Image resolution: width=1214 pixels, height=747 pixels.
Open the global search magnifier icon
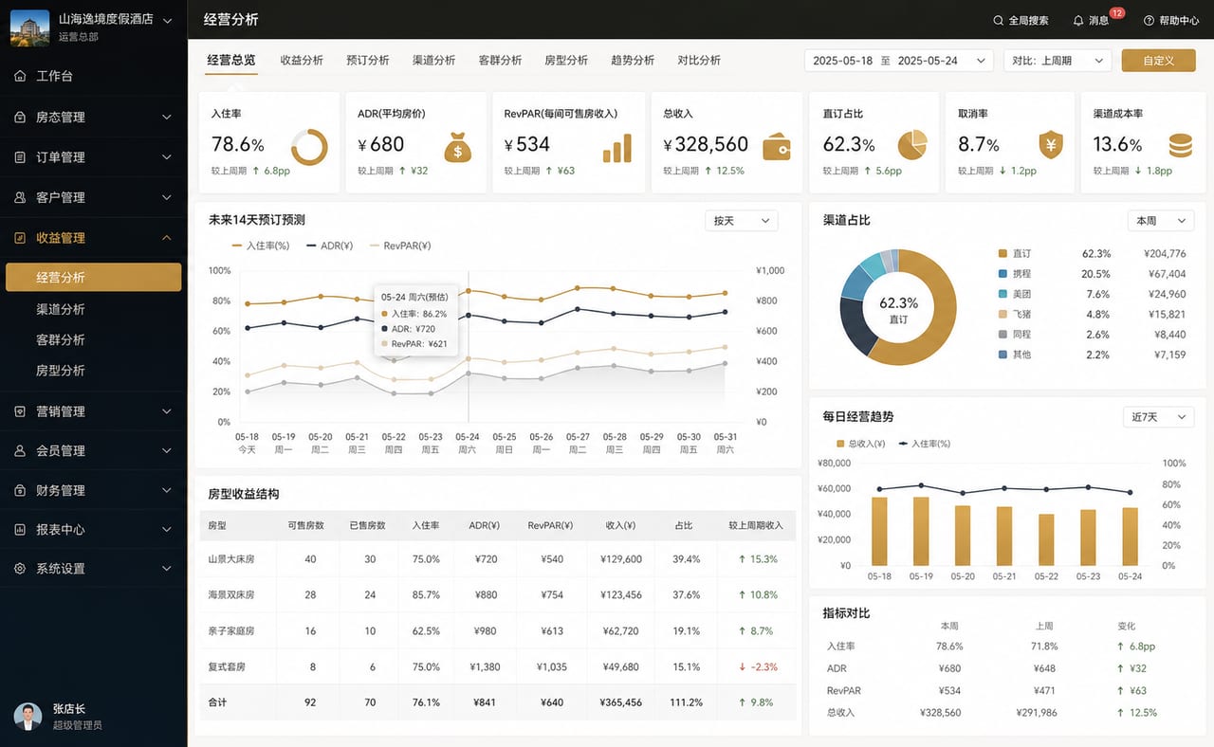[x=998, y=20]
